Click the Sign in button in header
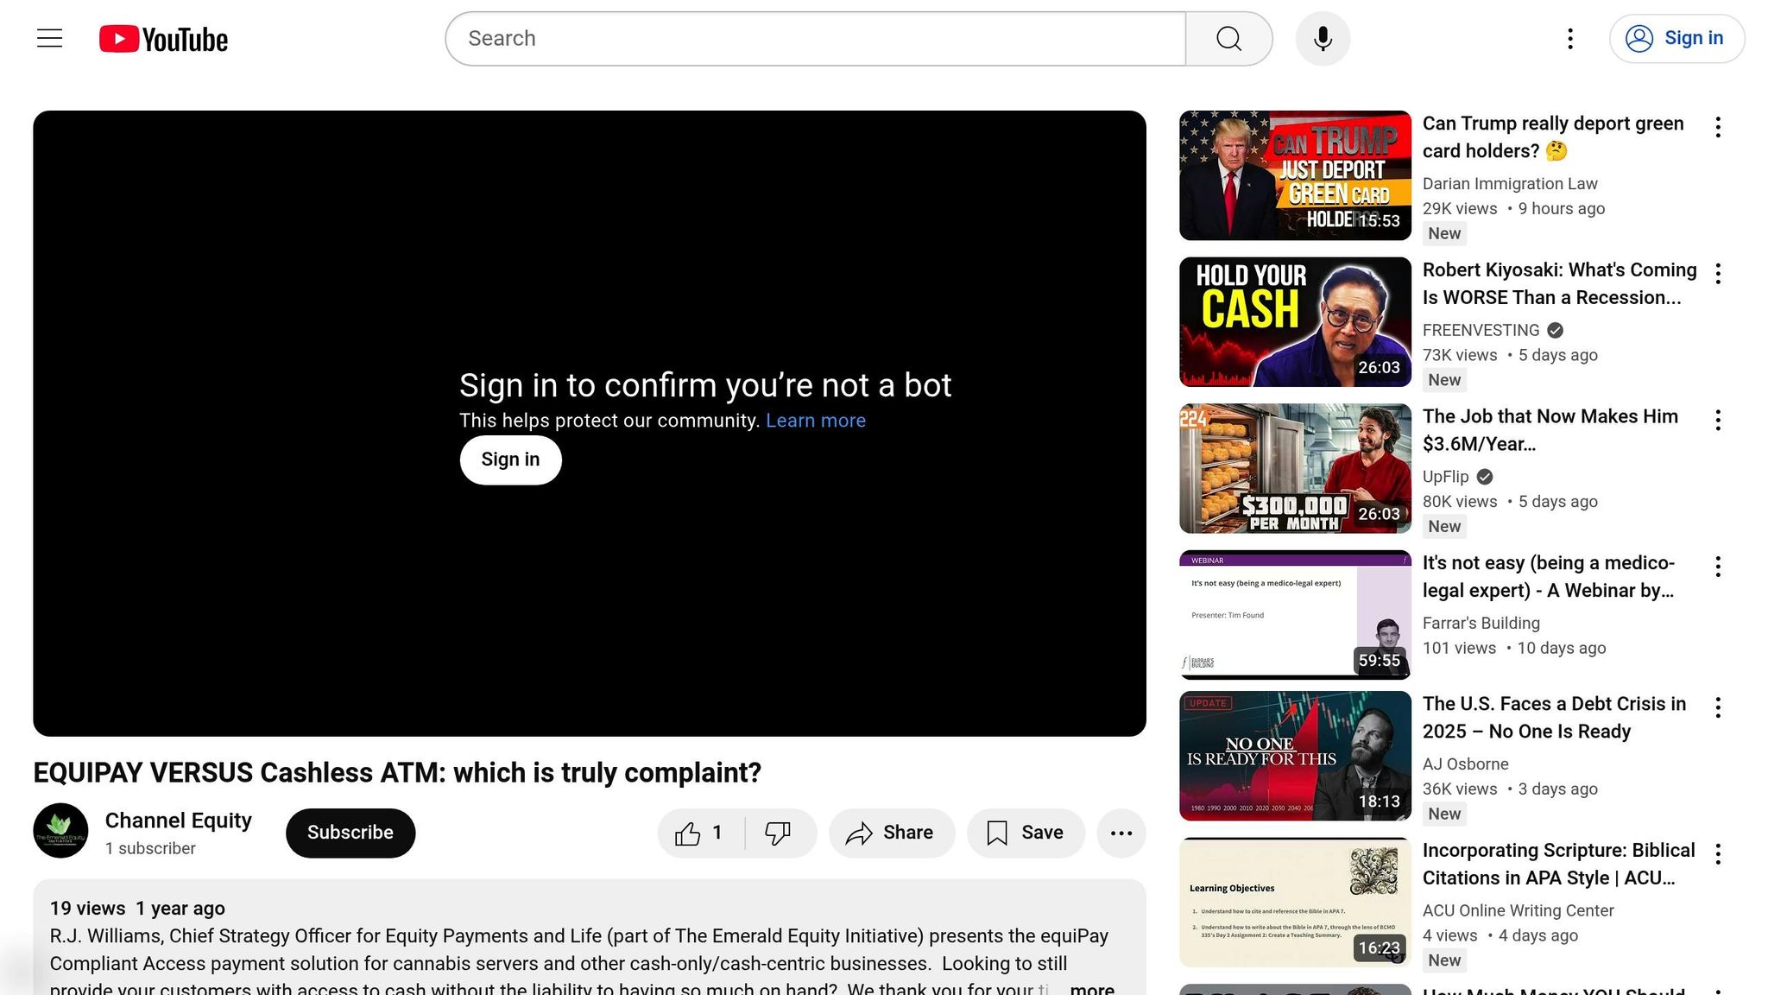This screenshot has height=995, width=1768. [x=1676, y=39]
